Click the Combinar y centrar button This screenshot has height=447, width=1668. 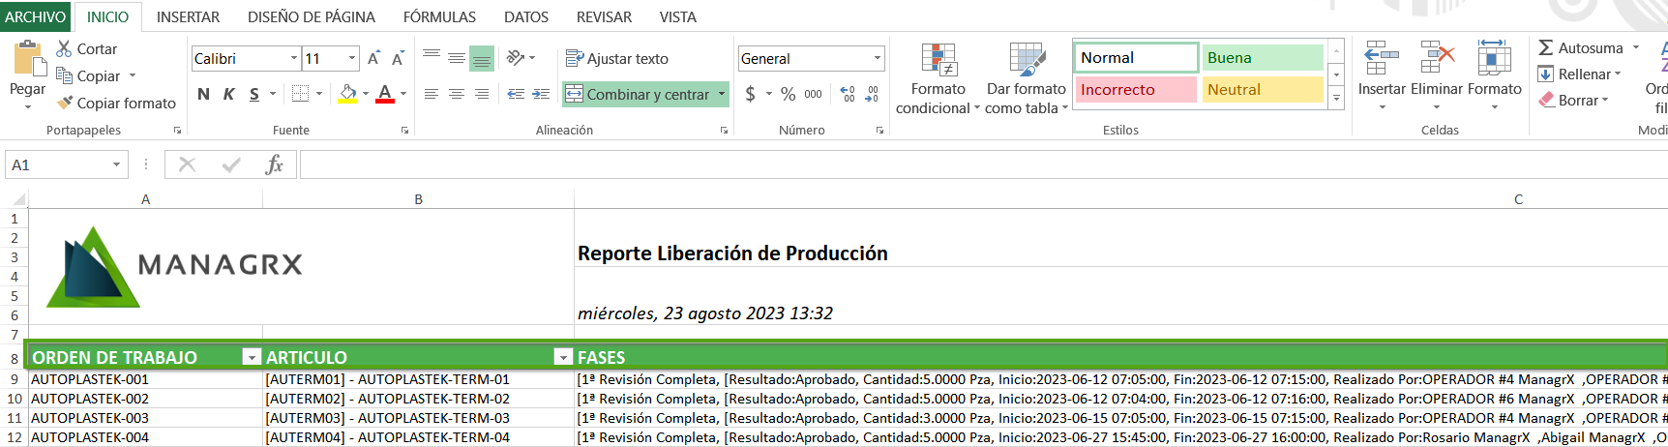[638, 94]
